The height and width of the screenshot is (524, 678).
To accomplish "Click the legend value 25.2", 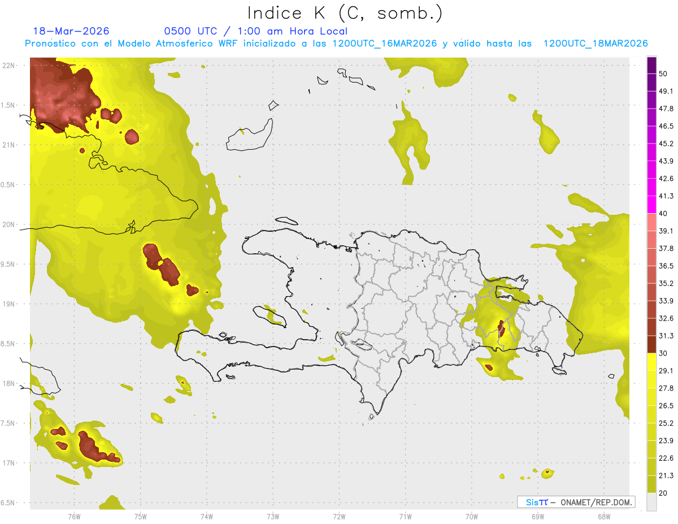I will [x=666, y=423].
